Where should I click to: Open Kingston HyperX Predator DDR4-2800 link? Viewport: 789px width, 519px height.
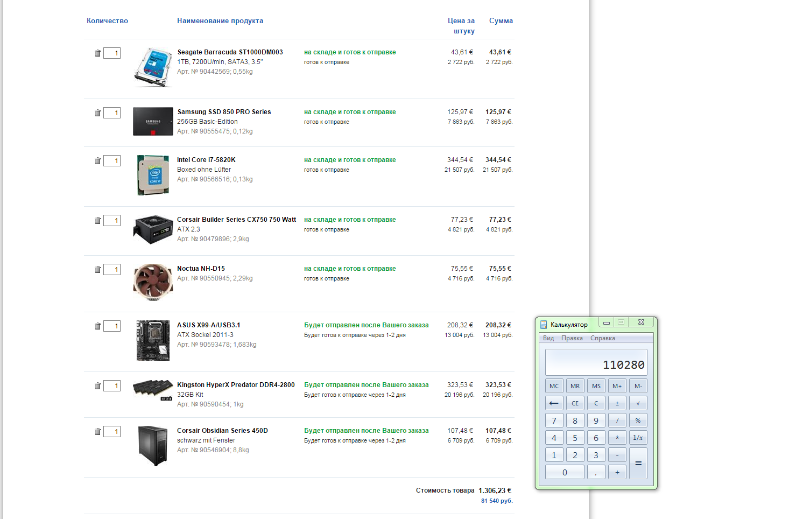pos(236,385)
